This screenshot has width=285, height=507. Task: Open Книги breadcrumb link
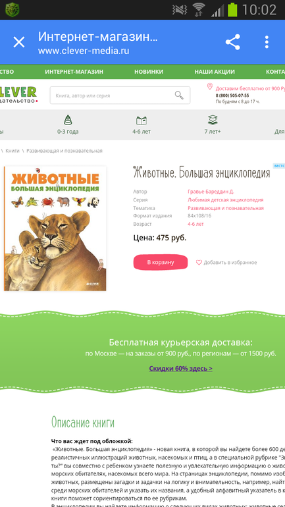tap(13, 151)
